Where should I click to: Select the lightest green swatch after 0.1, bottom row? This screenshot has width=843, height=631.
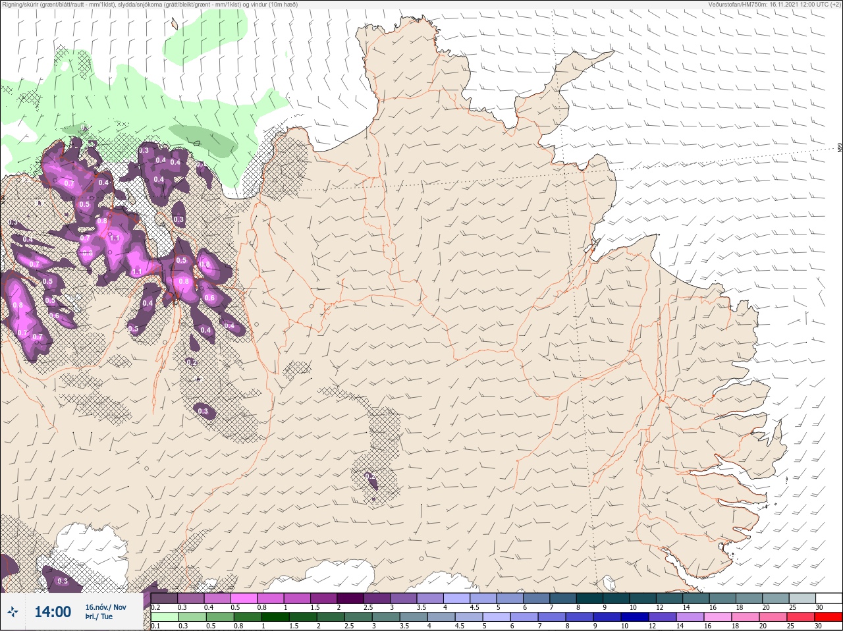pos(165,617)
